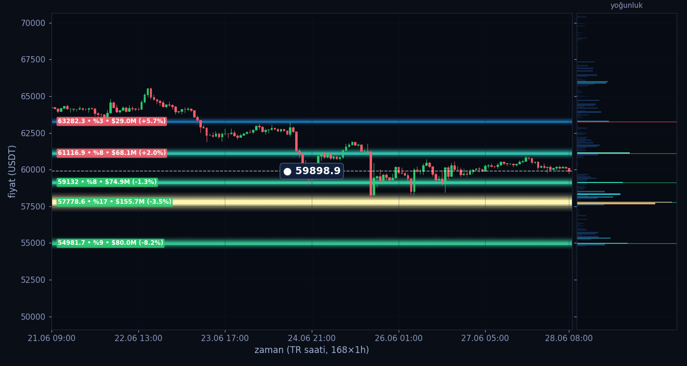Click the 70000 price tick
The height and width of the screenshot is (366, 687).
pos(33,23)
